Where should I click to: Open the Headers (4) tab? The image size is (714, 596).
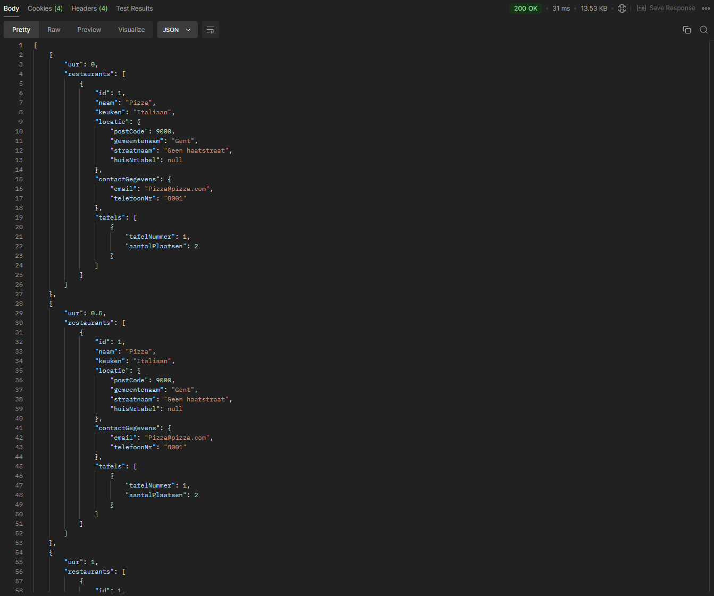[x=89, y=9]
